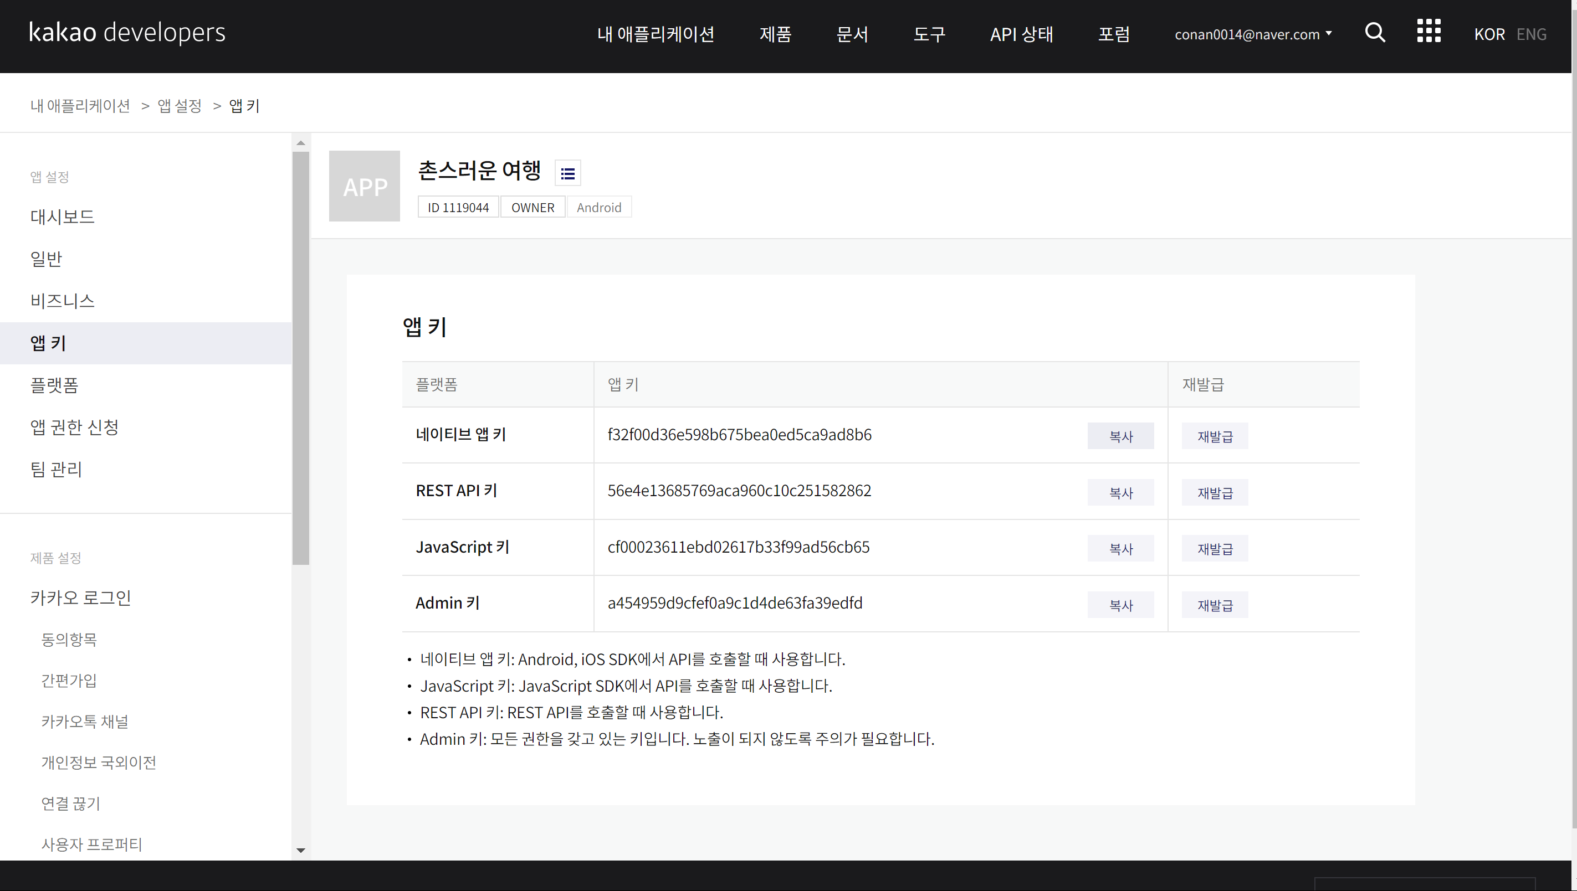Reissue the Admin 키

pyautogui.click(x=1215, y=605)
